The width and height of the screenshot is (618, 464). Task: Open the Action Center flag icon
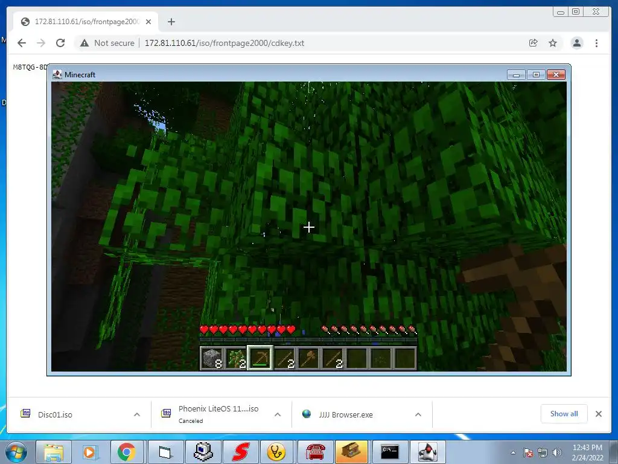tap(528, 453)
